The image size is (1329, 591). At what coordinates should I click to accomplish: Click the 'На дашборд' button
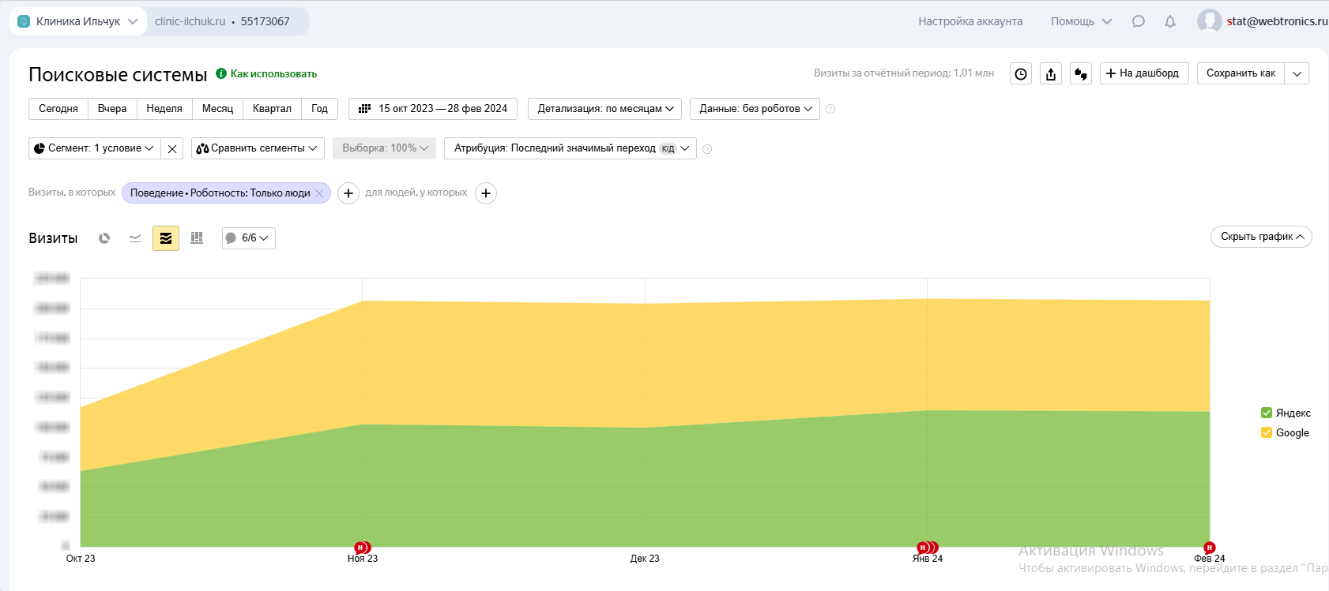(x=1143, y=73)
